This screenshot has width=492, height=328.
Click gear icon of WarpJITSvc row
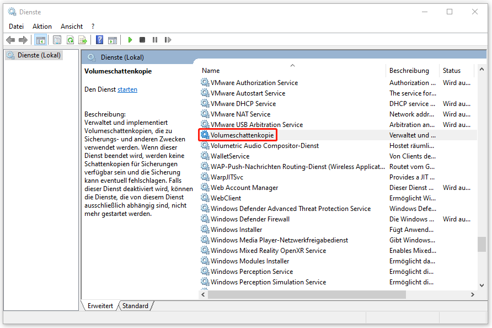point(205,177)
